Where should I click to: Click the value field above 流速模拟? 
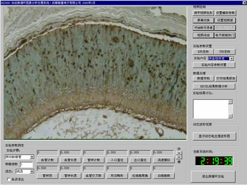click(x=164, y=153)
